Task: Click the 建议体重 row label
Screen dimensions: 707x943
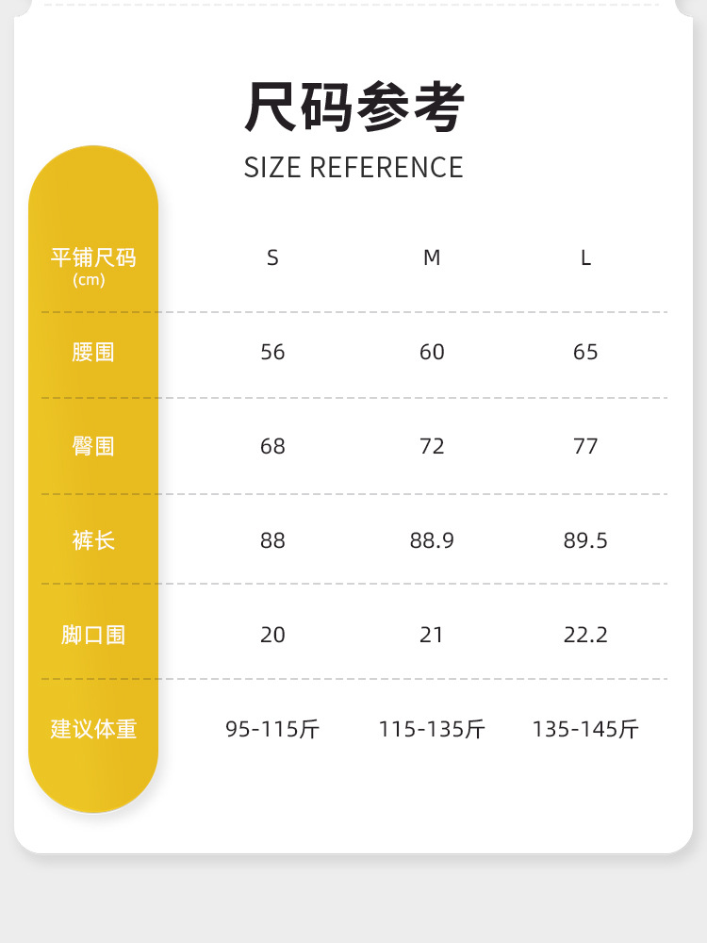Action: coord(92,729)
